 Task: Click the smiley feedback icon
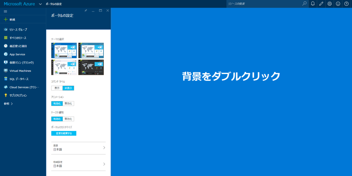(338, 4)
